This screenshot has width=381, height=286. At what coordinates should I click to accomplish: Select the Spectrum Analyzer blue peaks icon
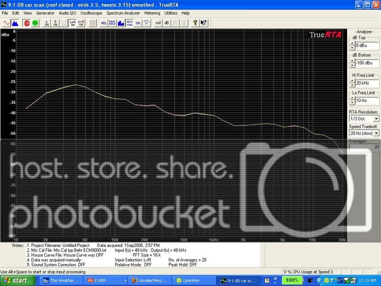tap(15, 23)
